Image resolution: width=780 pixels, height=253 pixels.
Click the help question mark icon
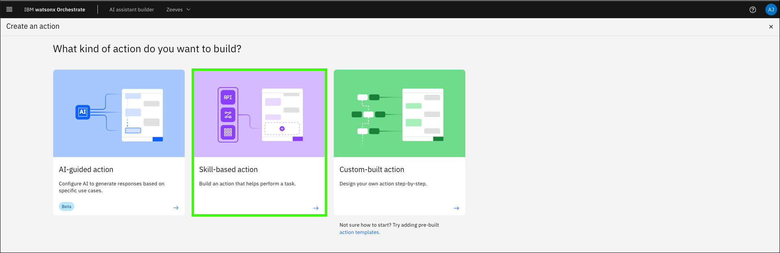pyautogui.click(x=752, y=10)
